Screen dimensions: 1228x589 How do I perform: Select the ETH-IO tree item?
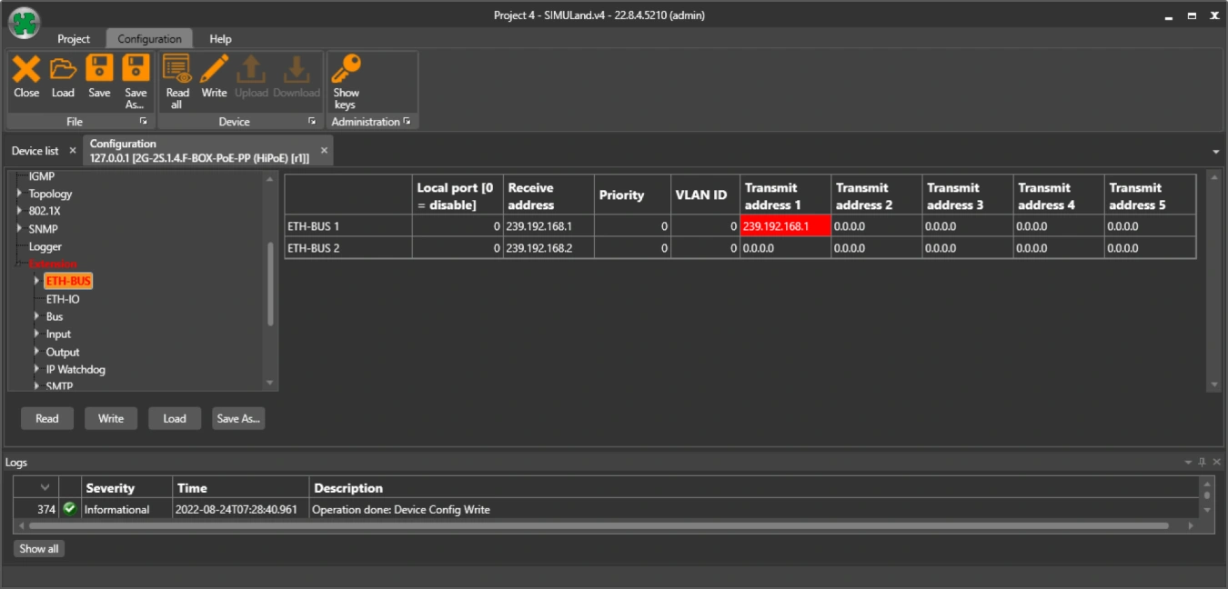[x=63, y=299]
